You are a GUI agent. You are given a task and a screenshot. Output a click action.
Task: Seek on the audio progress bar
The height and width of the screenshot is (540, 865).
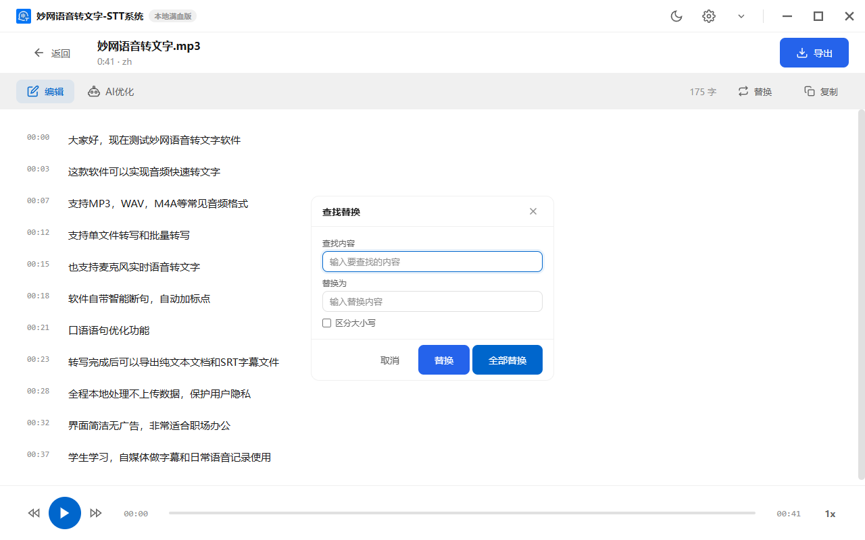[462, 513]
